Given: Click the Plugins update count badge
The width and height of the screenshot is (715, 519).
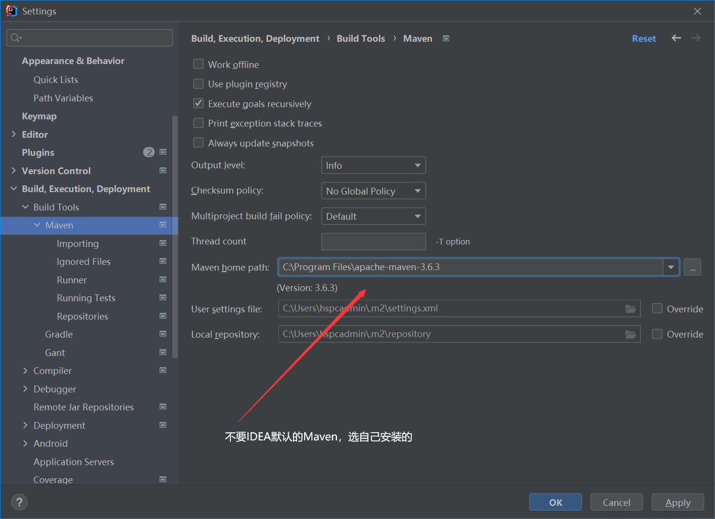Looking at the screenshot, I should 149,152.
